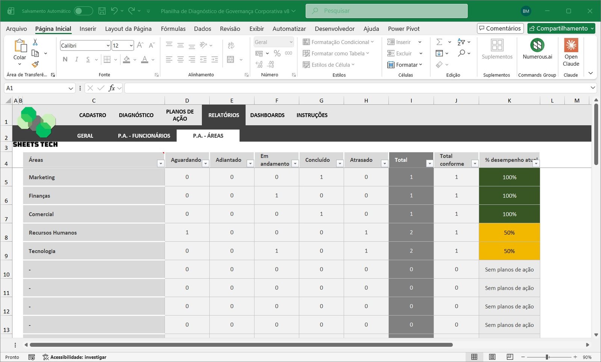Image resolution: width=601 pixels, height=362 pixels.
Task: Open the Calibri font name dropdown
Action: pyautogui.click(x=108, y=46)
